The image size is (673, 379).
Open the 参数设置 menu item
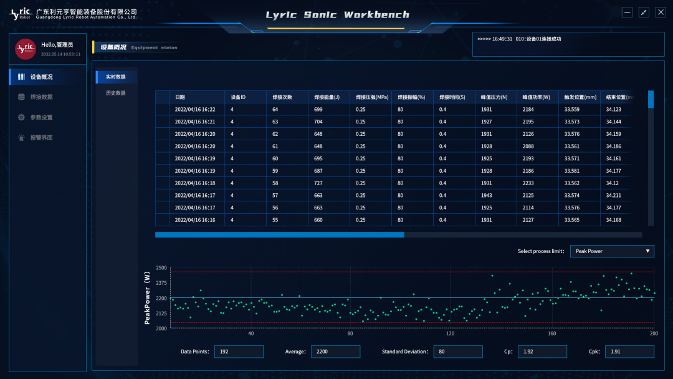[x=41, y=117]
